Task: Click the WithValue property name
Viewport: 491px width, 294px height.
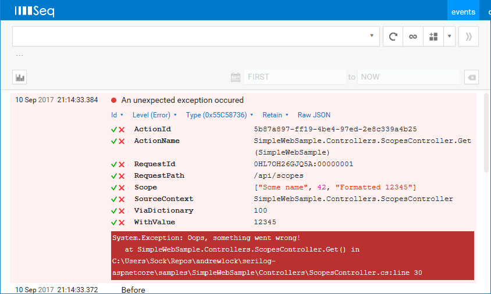Action: (x=155, y=222)
